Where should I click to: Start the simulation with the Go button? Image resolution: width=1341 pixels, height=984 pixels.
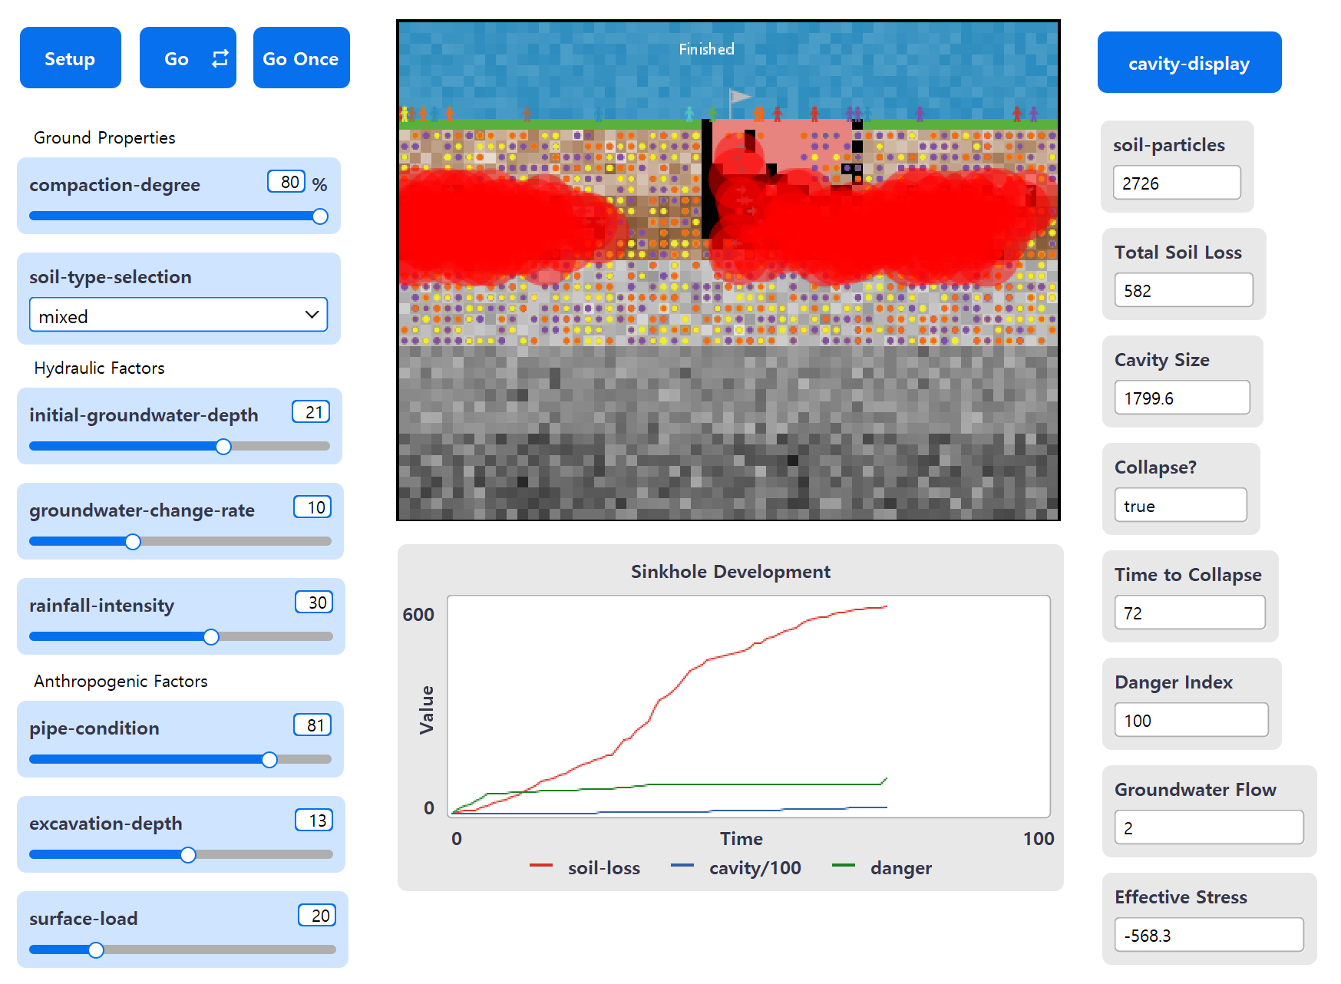[x=177, y=58]
